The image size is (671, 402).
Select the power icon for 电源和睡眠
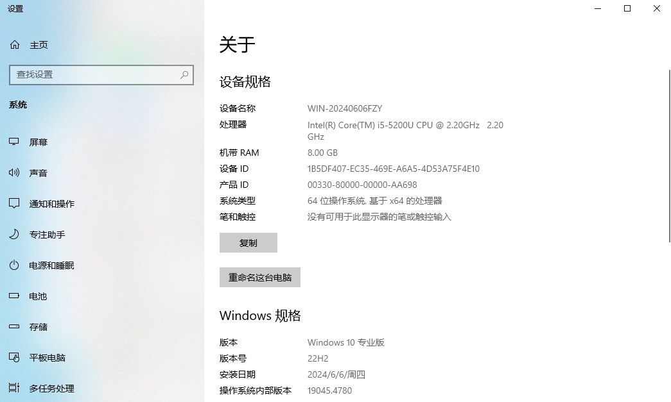[x=14, y=265]
